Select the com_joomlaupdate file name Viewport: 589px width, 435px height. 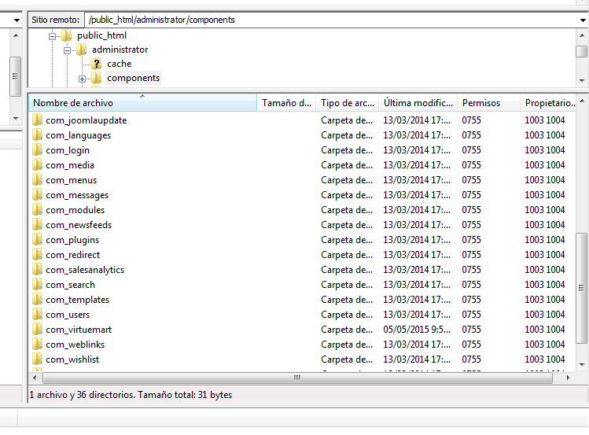coord(86,120)
